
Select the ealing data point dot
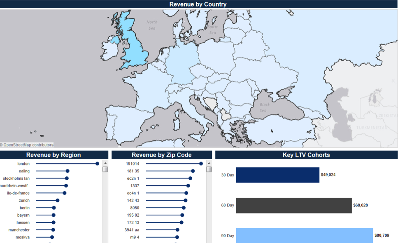pyautogui.click(x=67, y=171)
